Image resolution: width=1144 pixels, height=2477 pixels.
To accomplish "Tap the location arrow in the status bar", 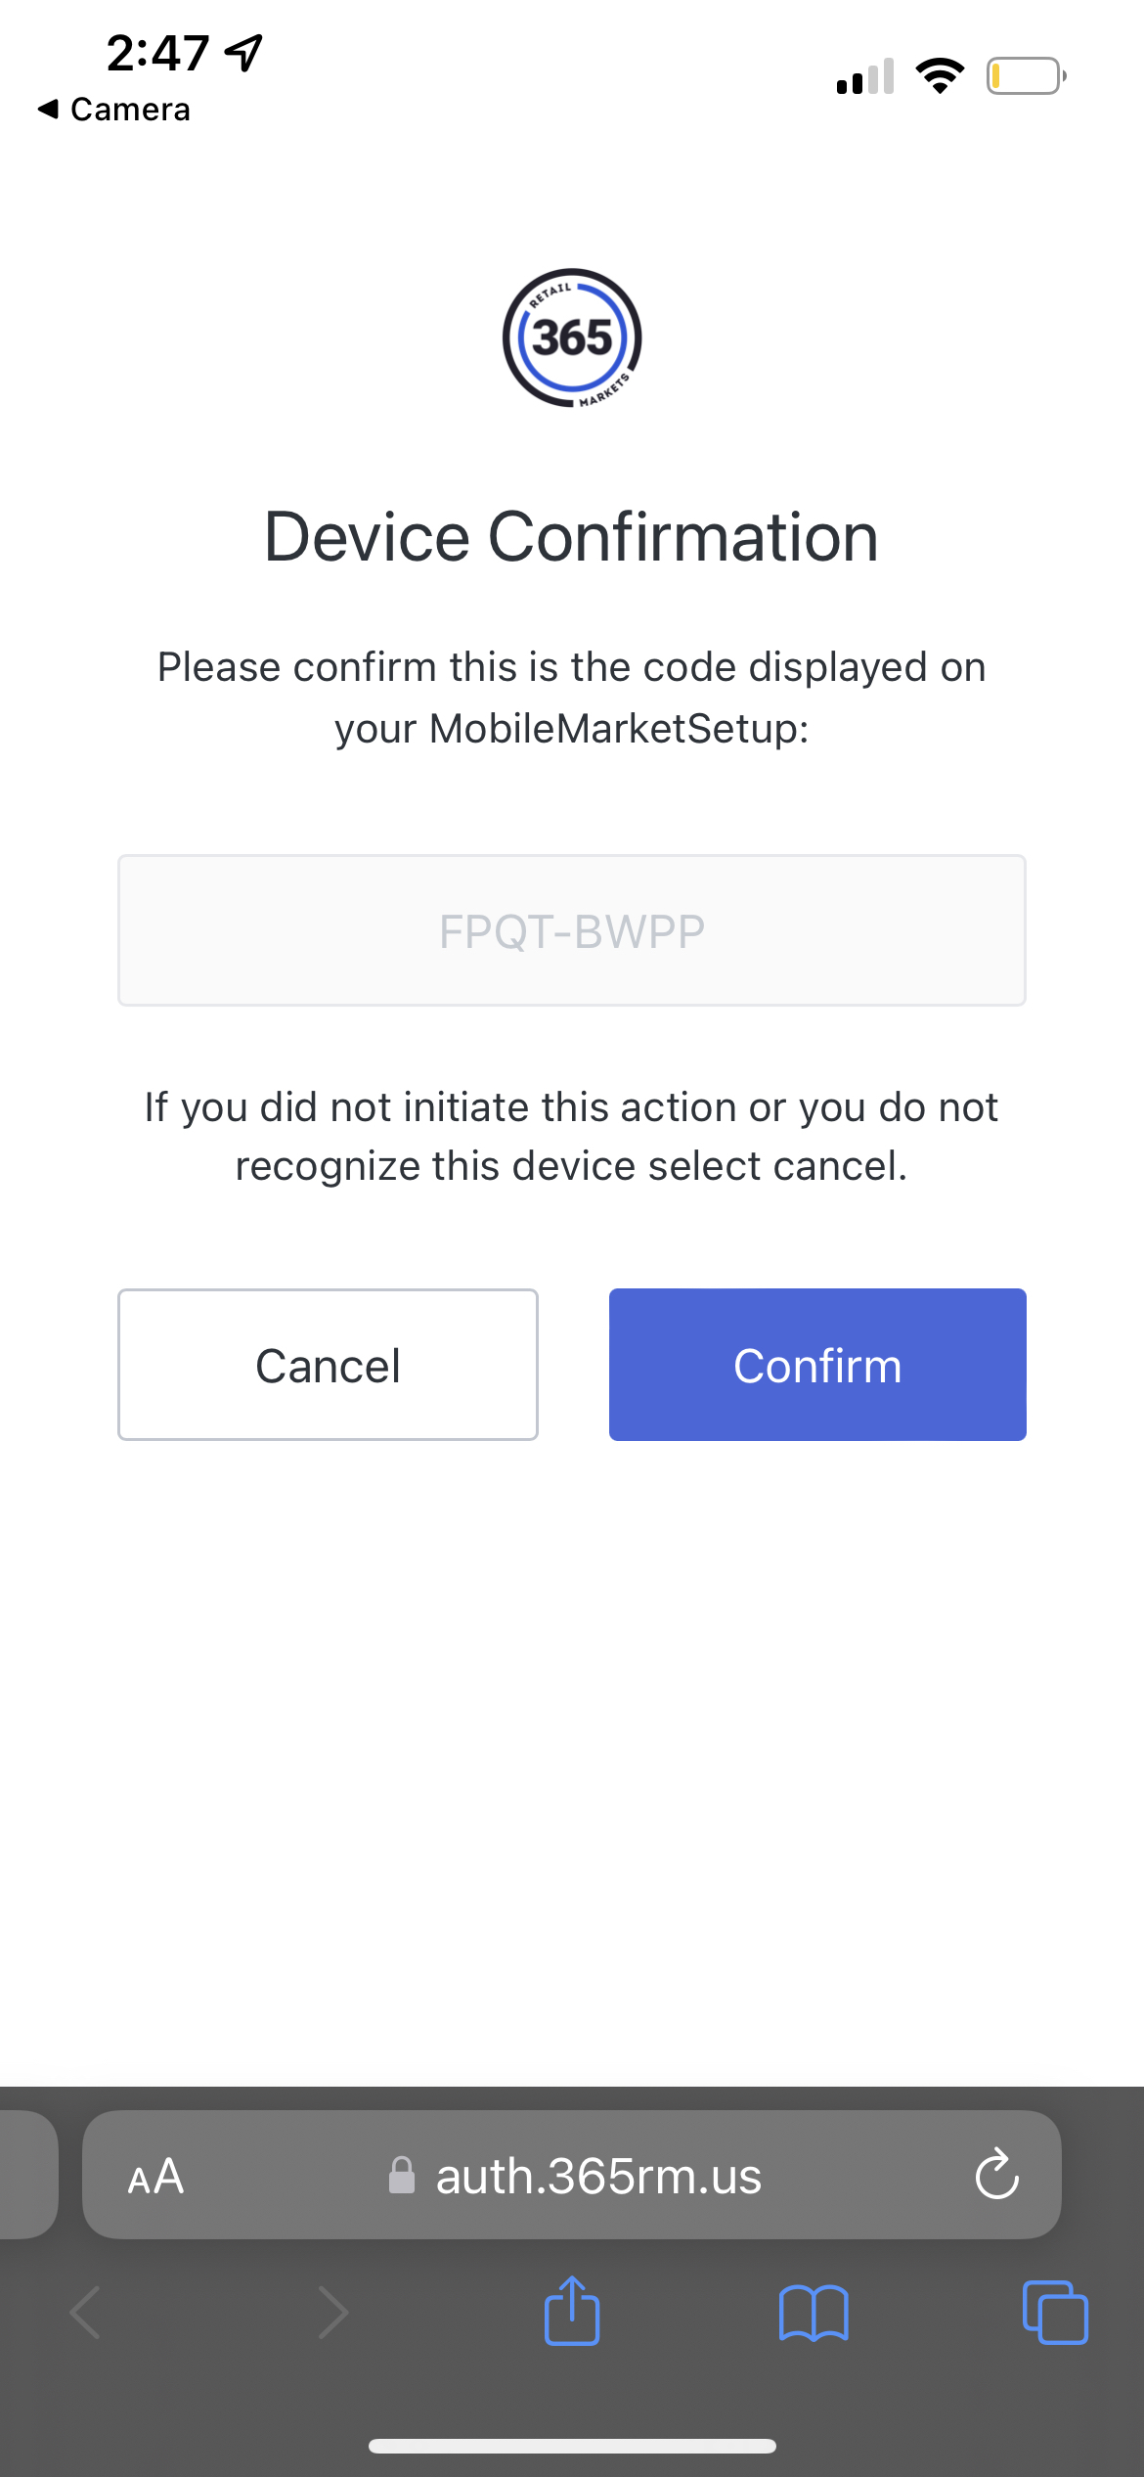I will tap(242, 51).
